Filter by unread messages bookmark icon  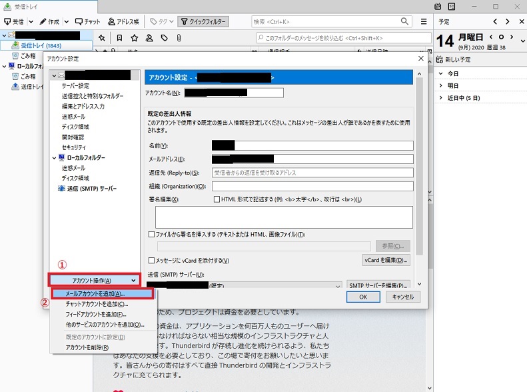pos(119,38)
